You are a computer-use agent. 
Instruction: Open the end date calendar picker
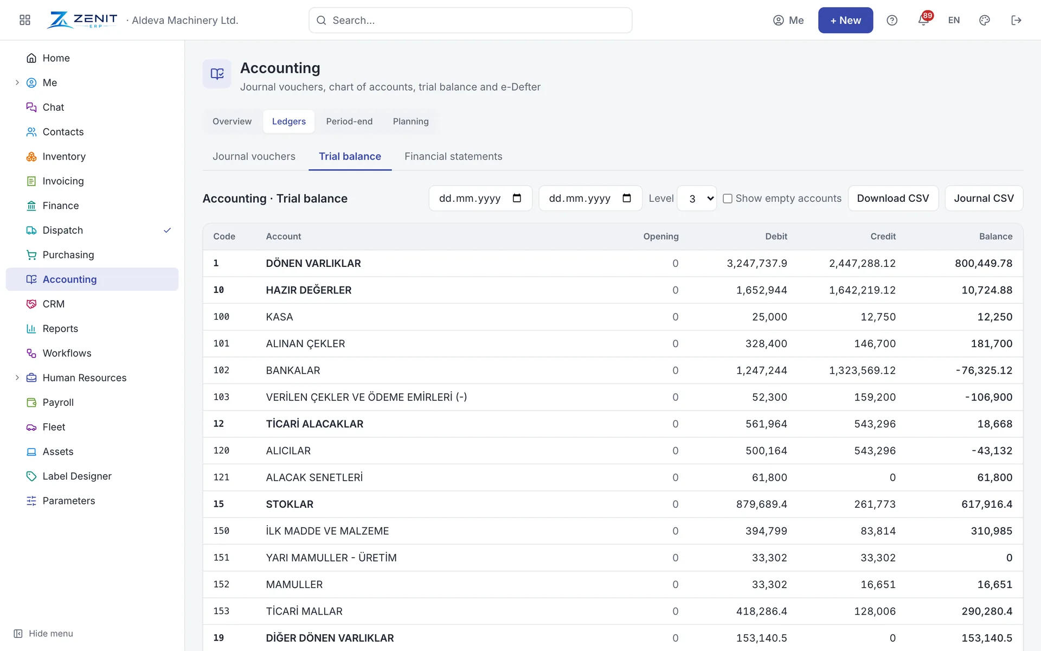point(627,198)
